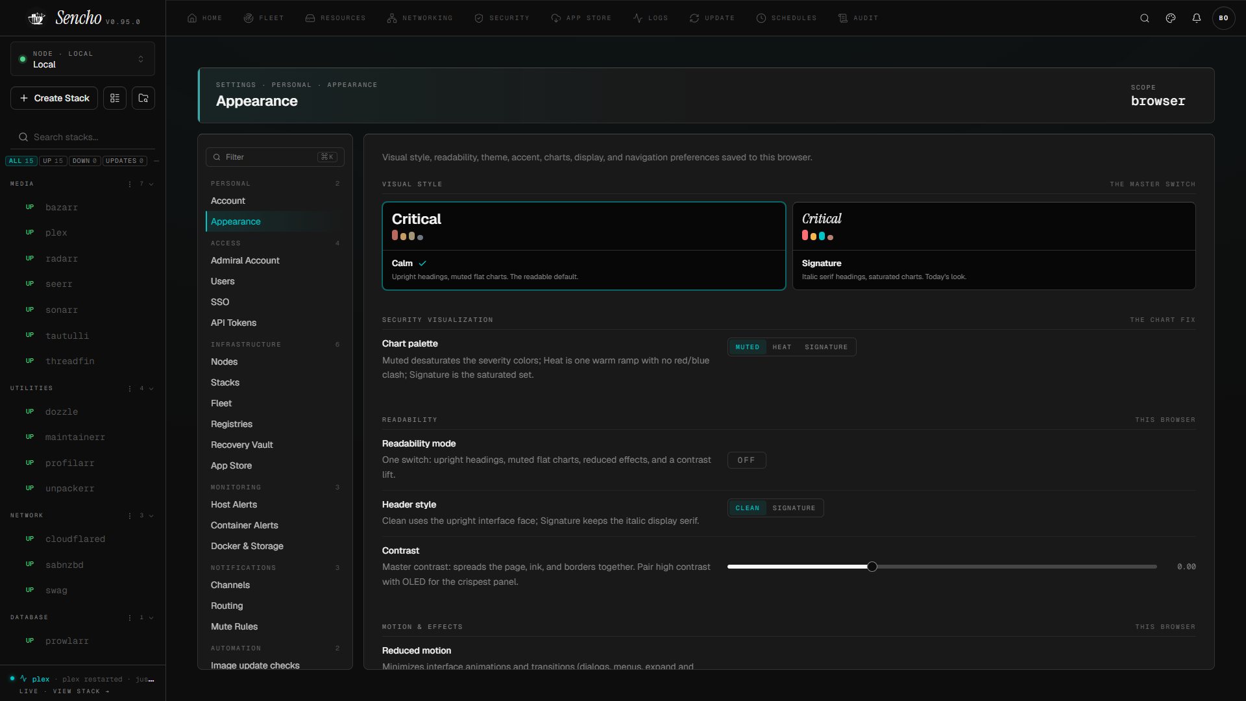Click the Resources nav icon
Viewport: 1246px width, 701px height.
point(310,18)
